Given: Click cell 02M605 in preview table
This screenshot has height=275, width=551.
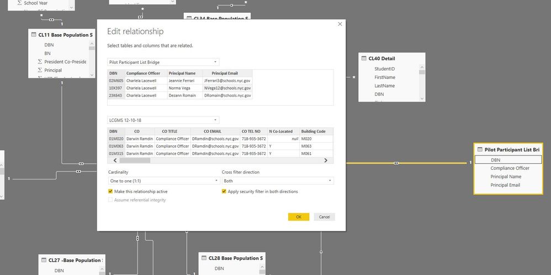Looking at the screenshot, I should point(116,80).
